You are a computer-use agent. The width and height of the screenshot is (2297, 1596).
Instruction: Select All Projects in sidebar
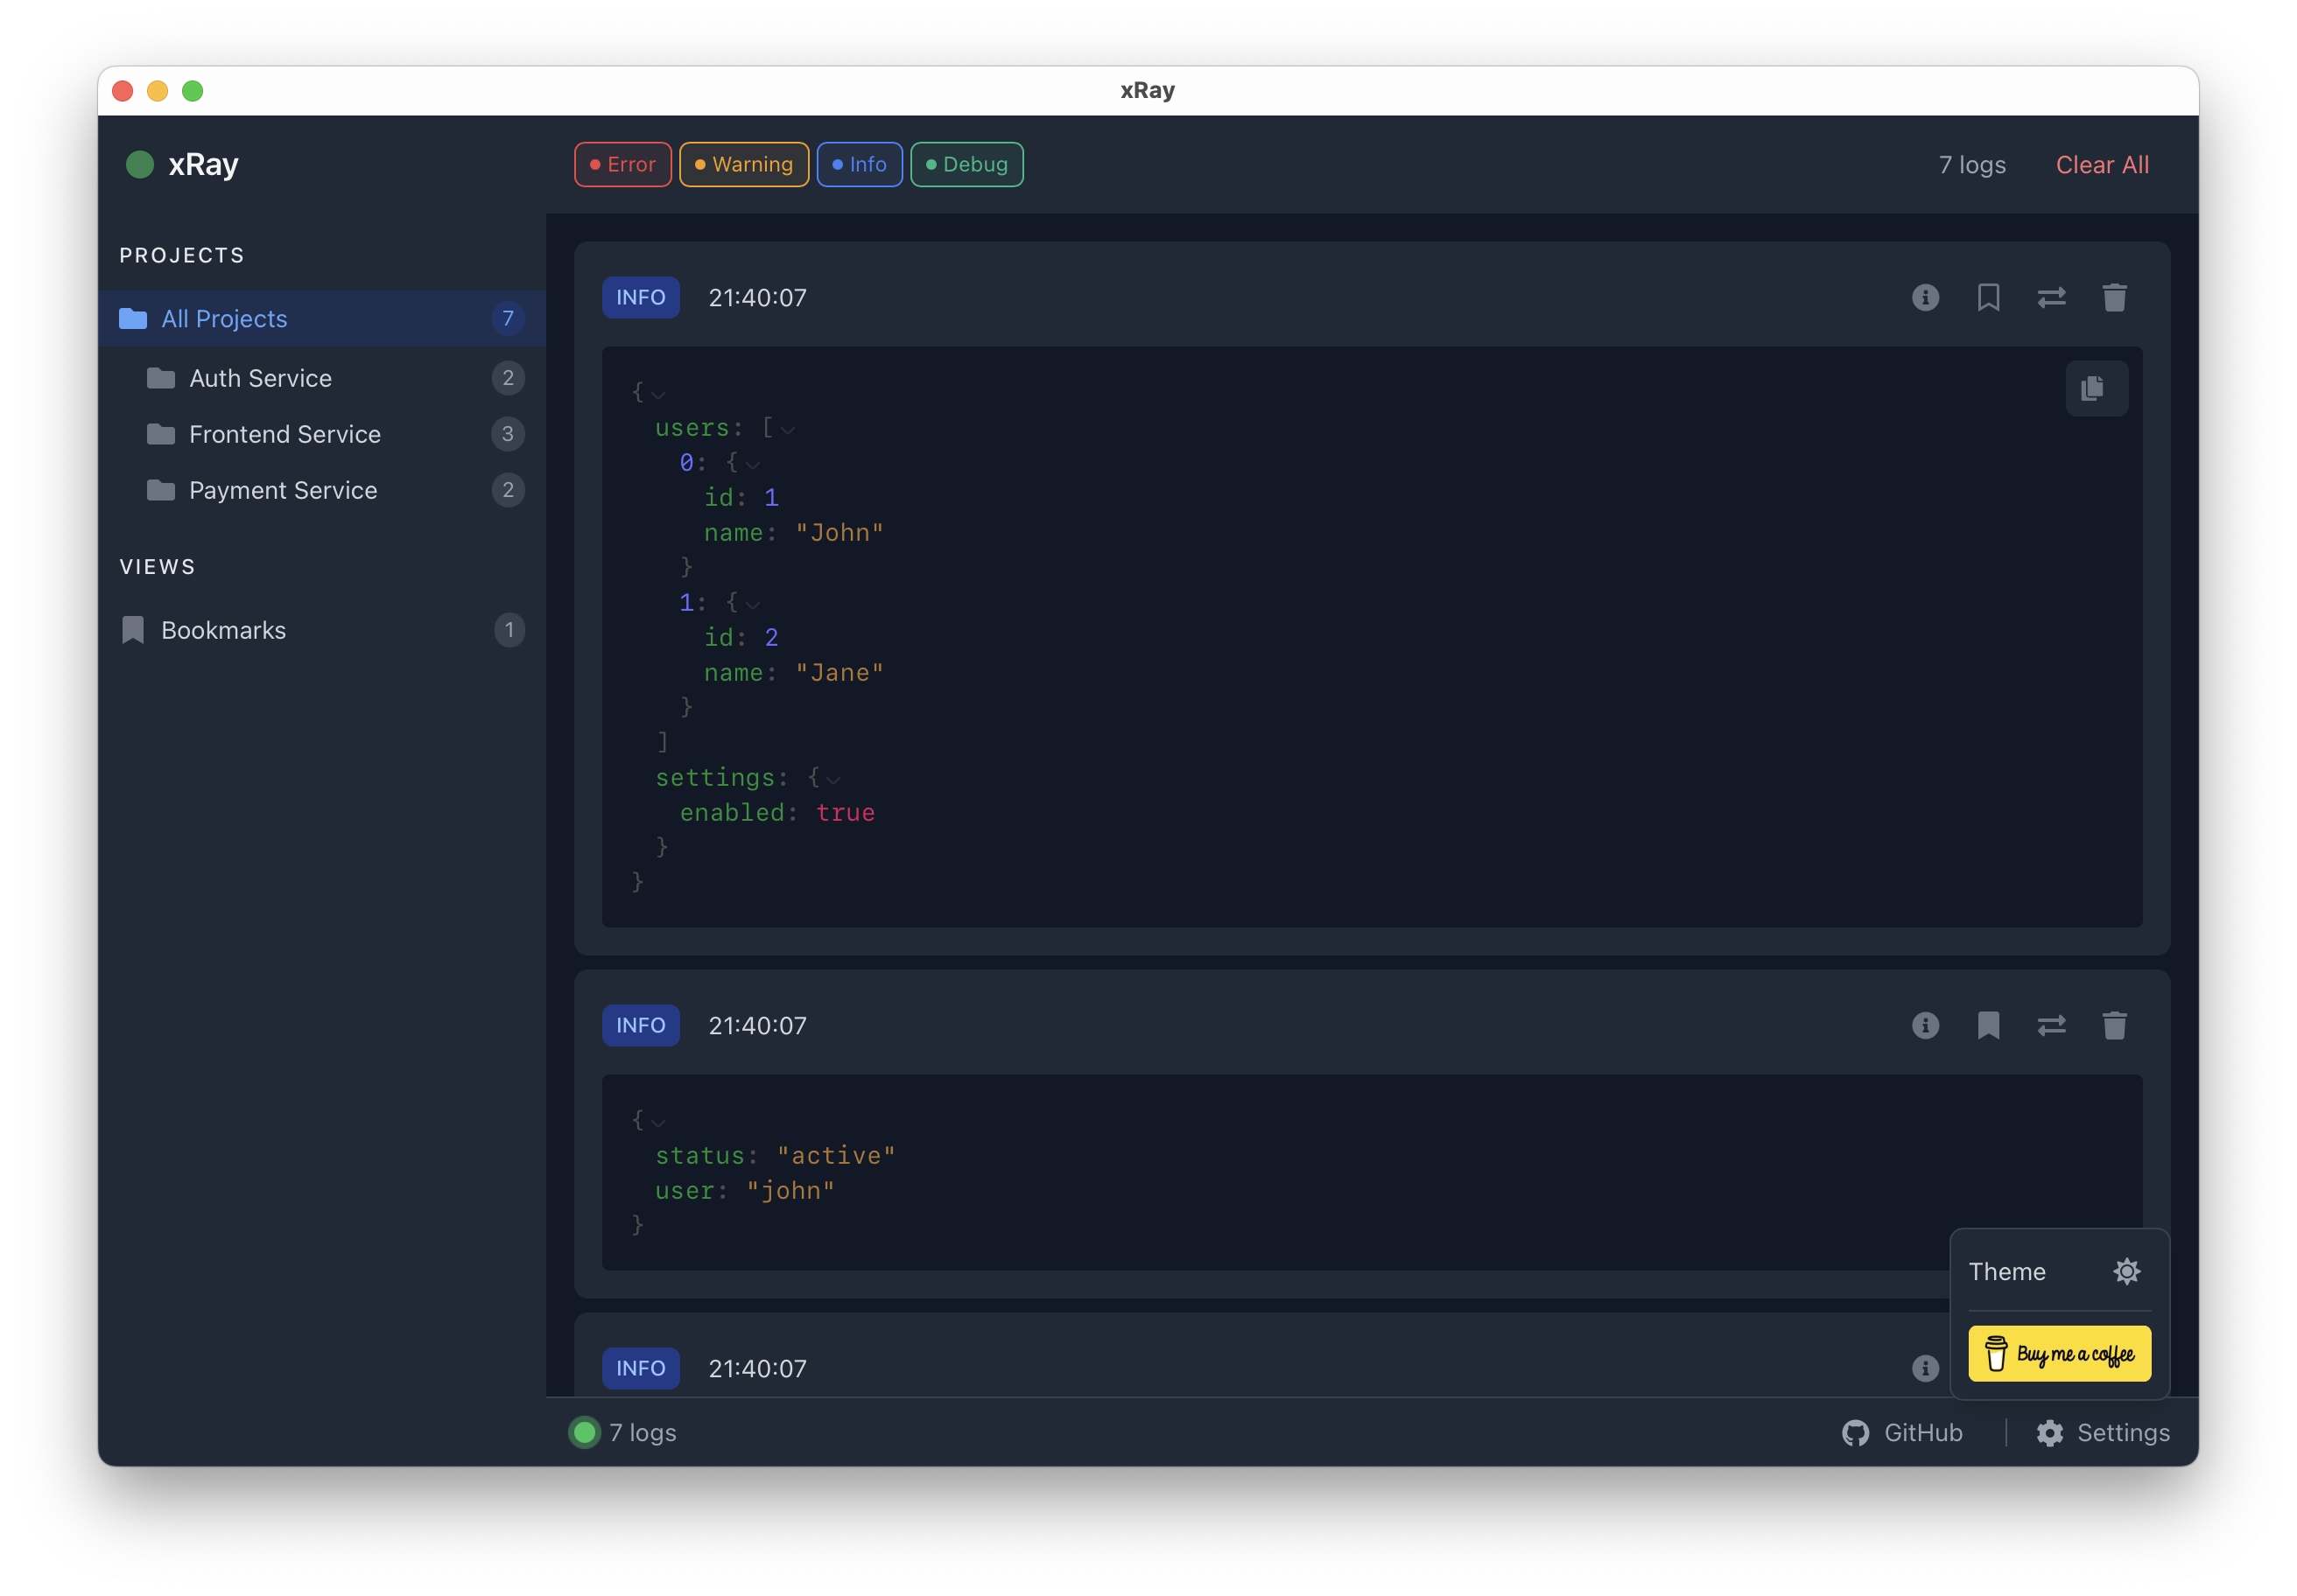coord(321,319)
